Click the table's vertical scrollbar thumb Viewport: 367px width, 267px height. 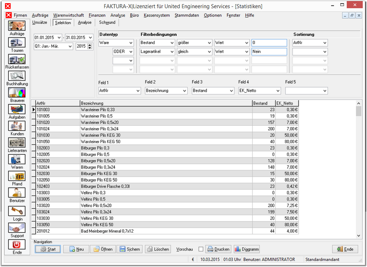point(358,111)
